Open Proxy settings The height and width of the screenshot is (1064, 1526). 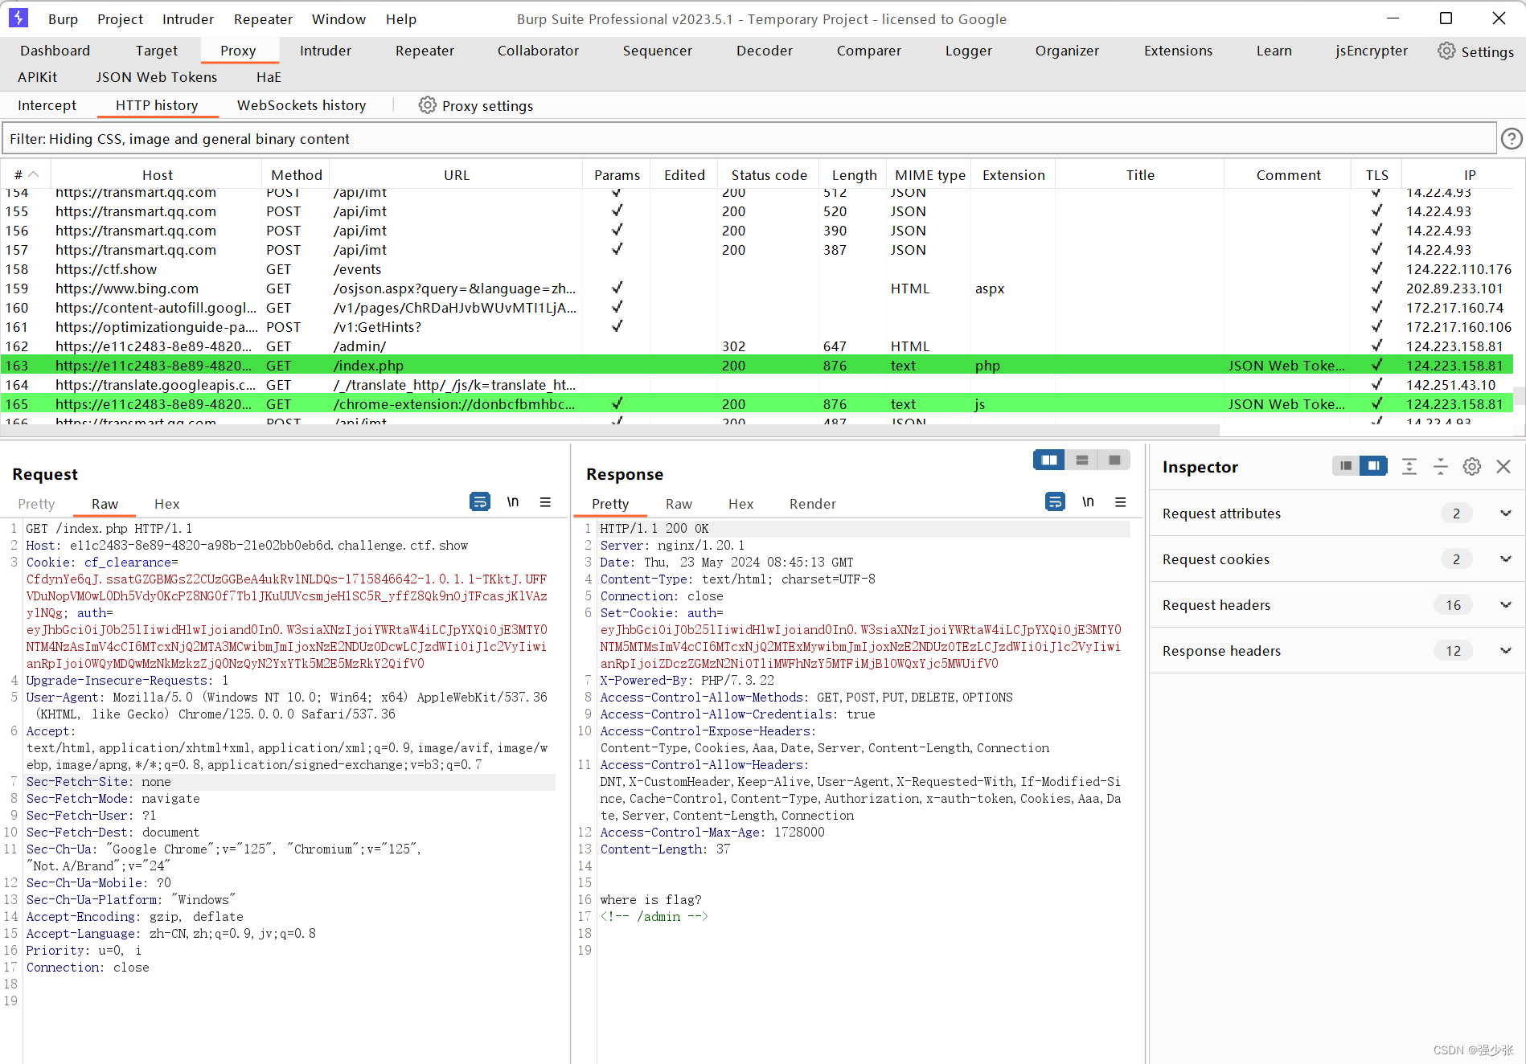click(x=476, y=105)
